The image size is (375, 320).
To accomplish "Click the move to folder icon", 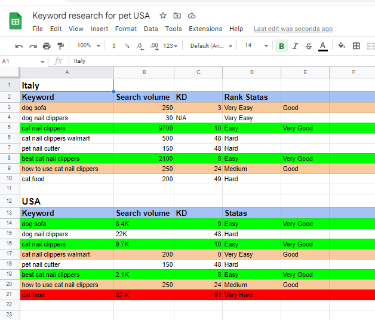I will [177, 16].
